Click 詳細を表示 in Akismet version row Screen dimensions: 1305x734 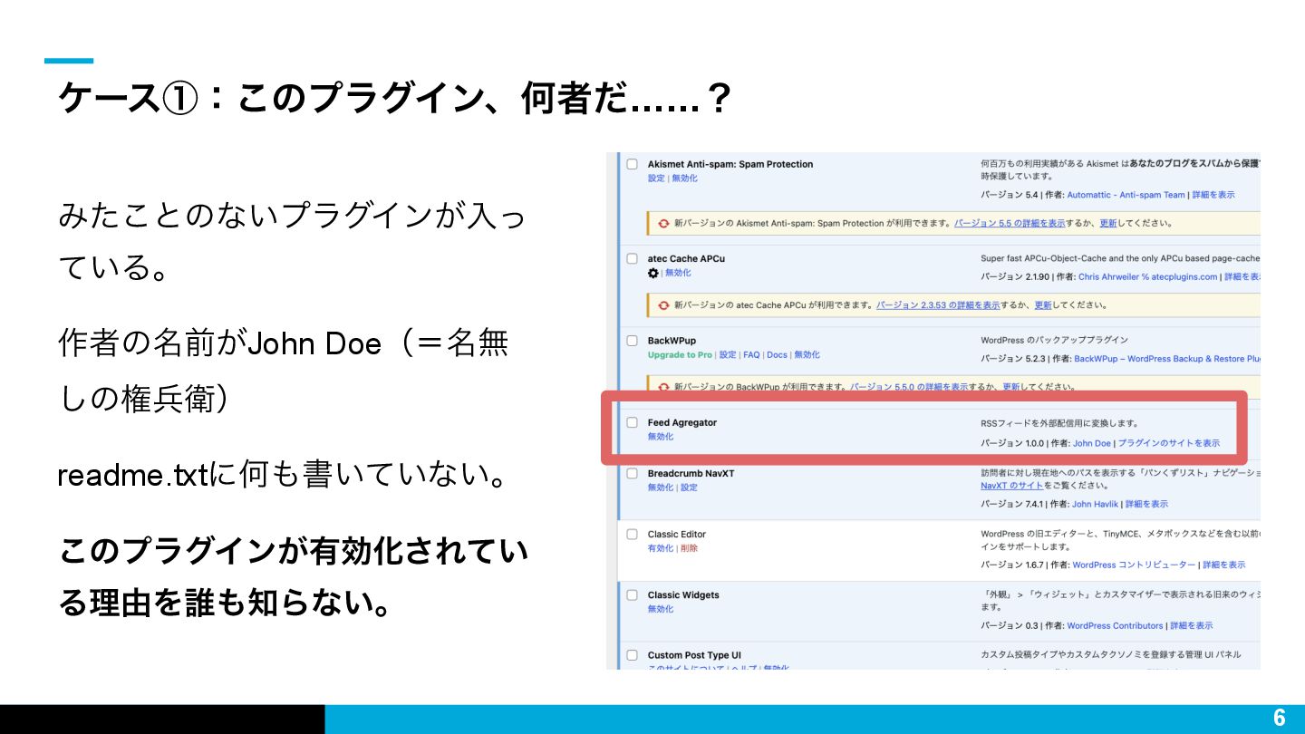pyautogui.click(x=1213, y=195)
